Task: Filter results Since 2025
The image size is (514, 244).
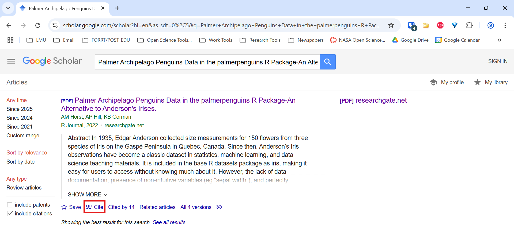Action: pyautogui.click(x=20, y=109)
